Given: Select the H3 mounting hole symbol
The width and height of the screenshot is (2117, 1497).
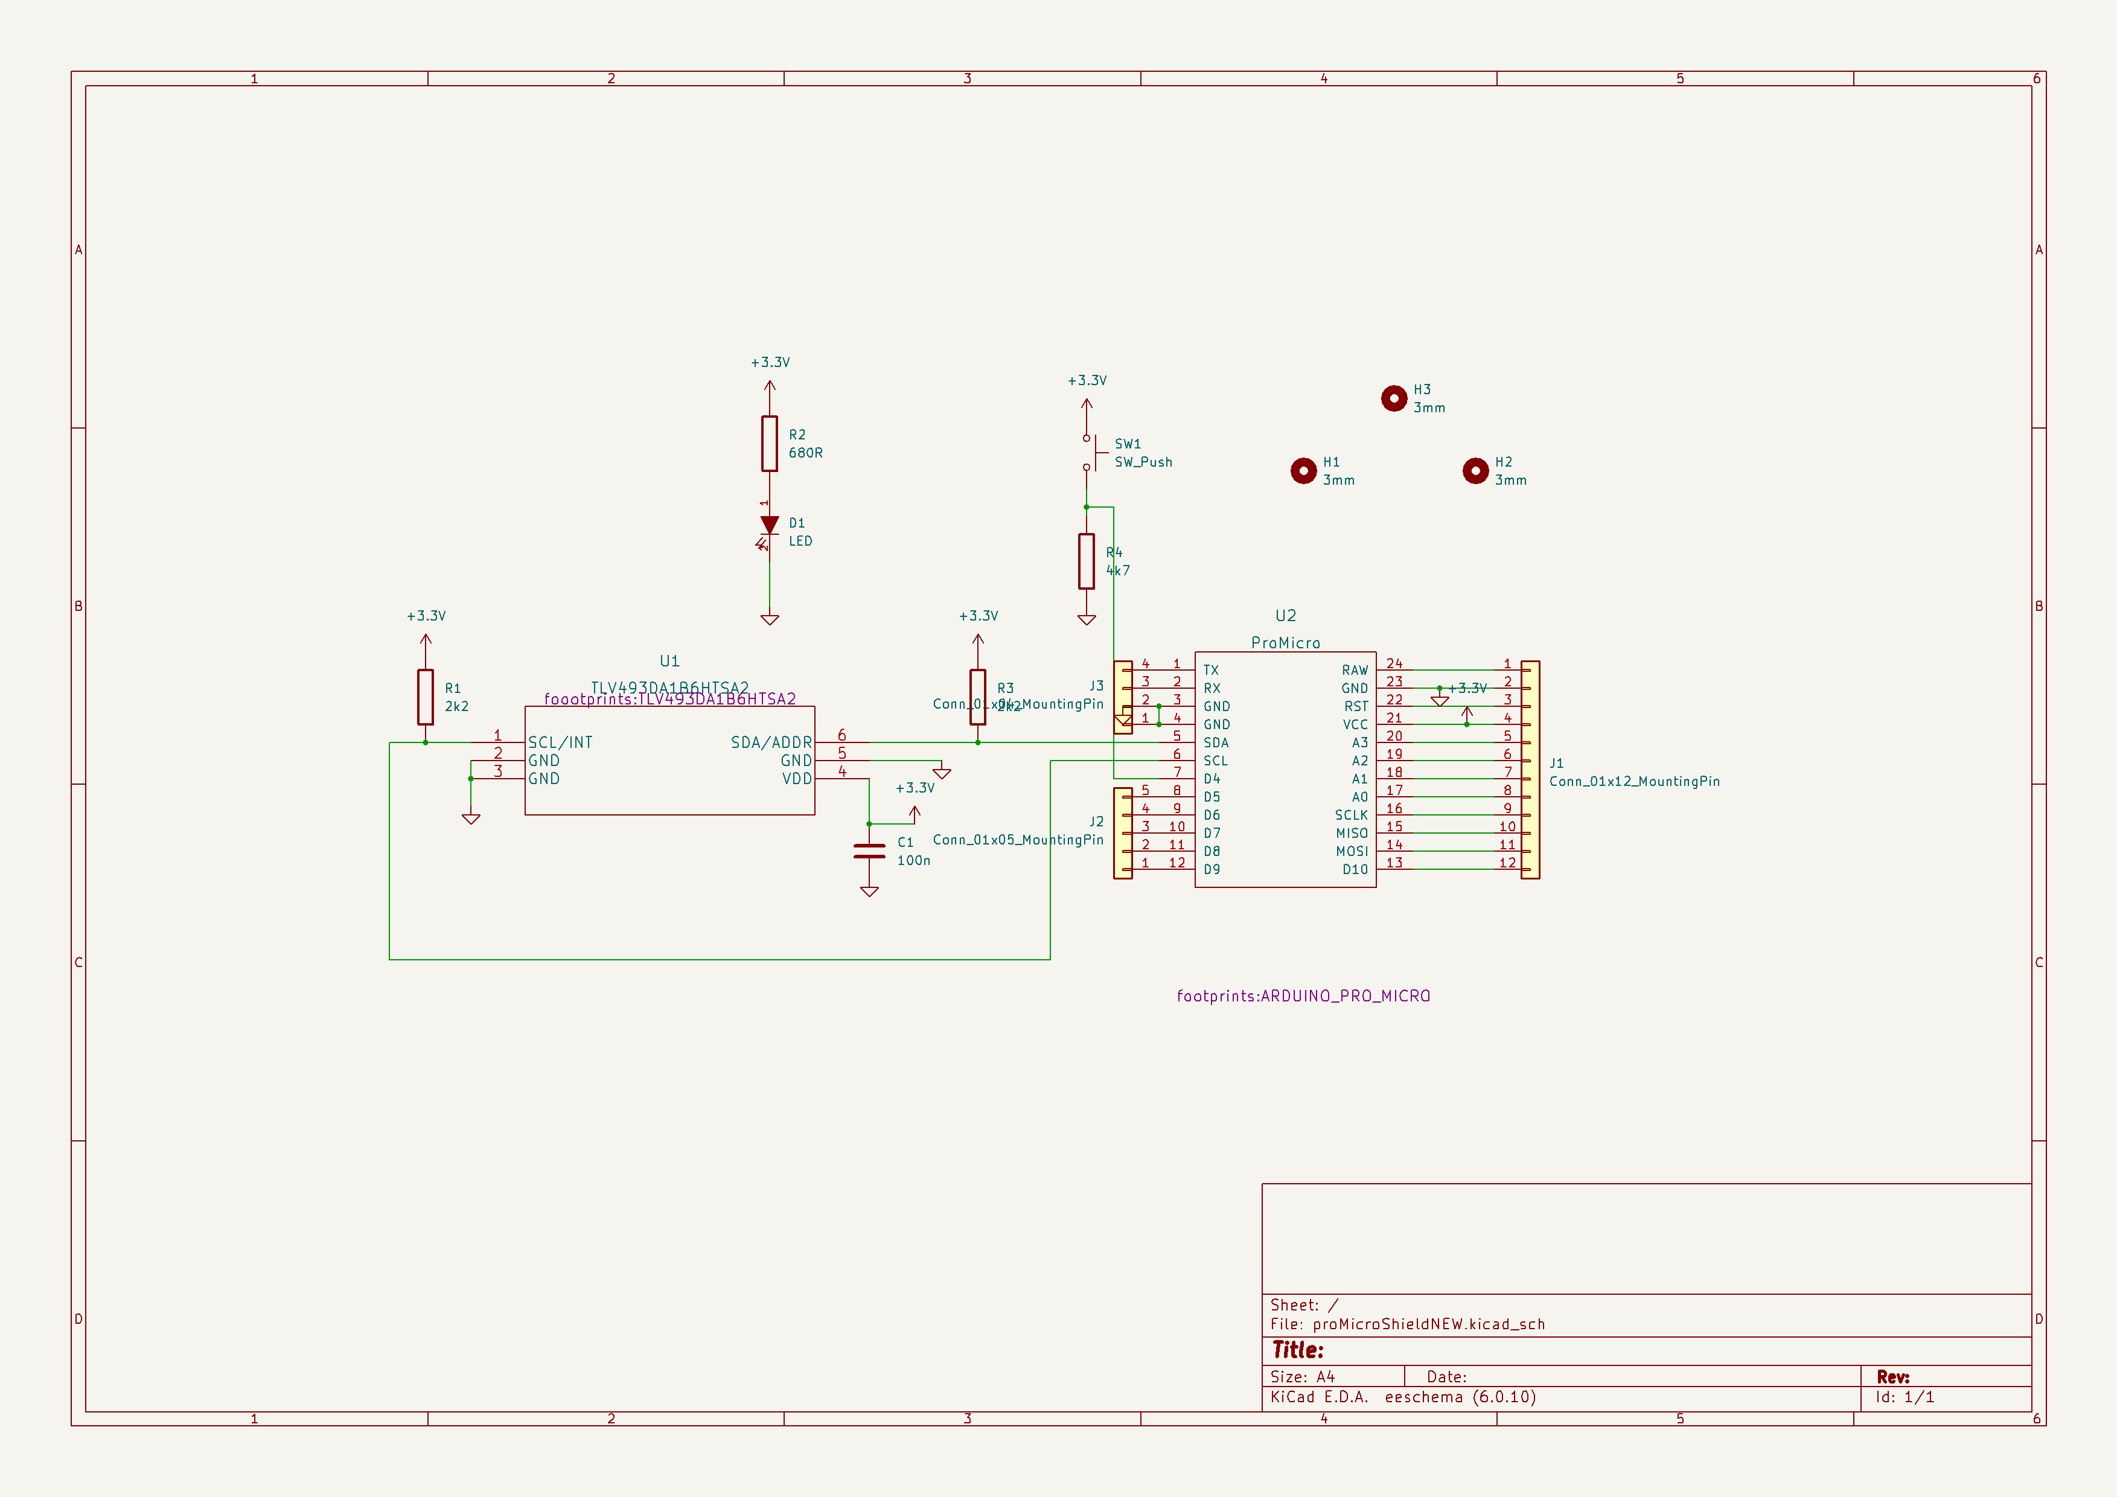Looking at the screenshot, I should click(x=1393, y=398).
